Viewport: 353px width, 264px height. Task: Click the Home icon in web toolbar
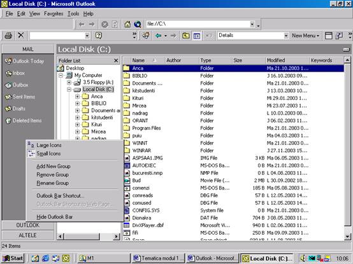pos(127,24)
